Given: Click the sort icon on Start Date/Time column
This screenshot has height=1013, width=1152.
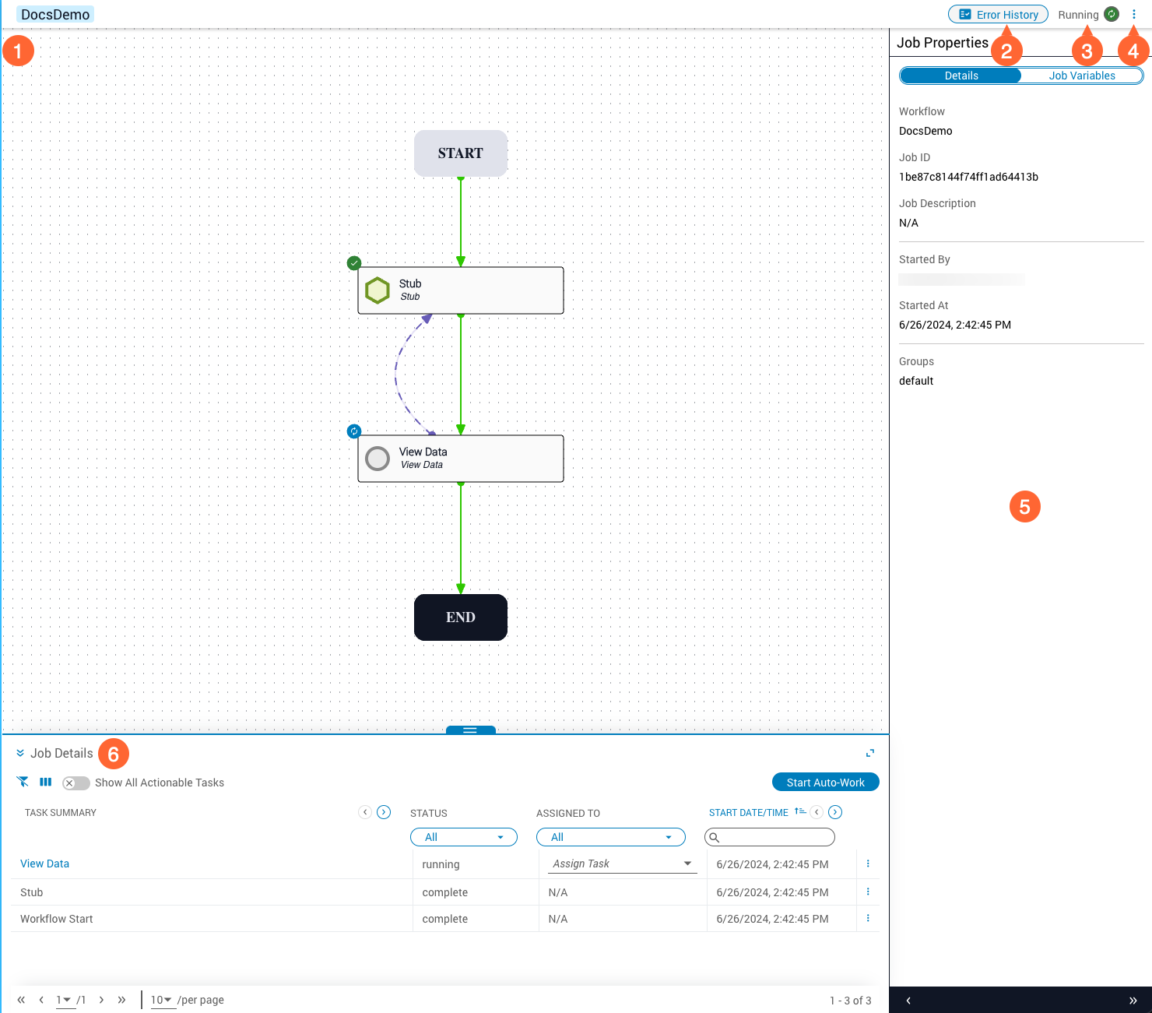Looking at the screenshot, I should tap(799, 812).
